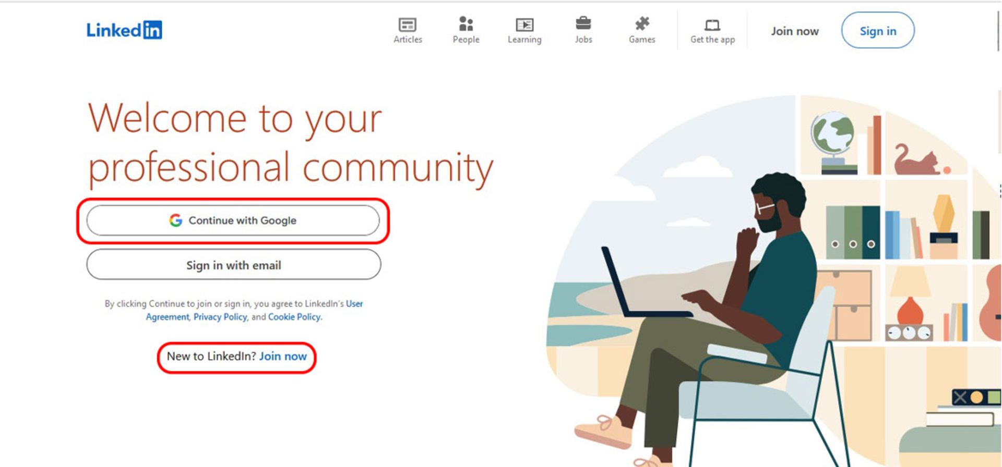Click Join now in the top navigation

click(x=795, y=31)
